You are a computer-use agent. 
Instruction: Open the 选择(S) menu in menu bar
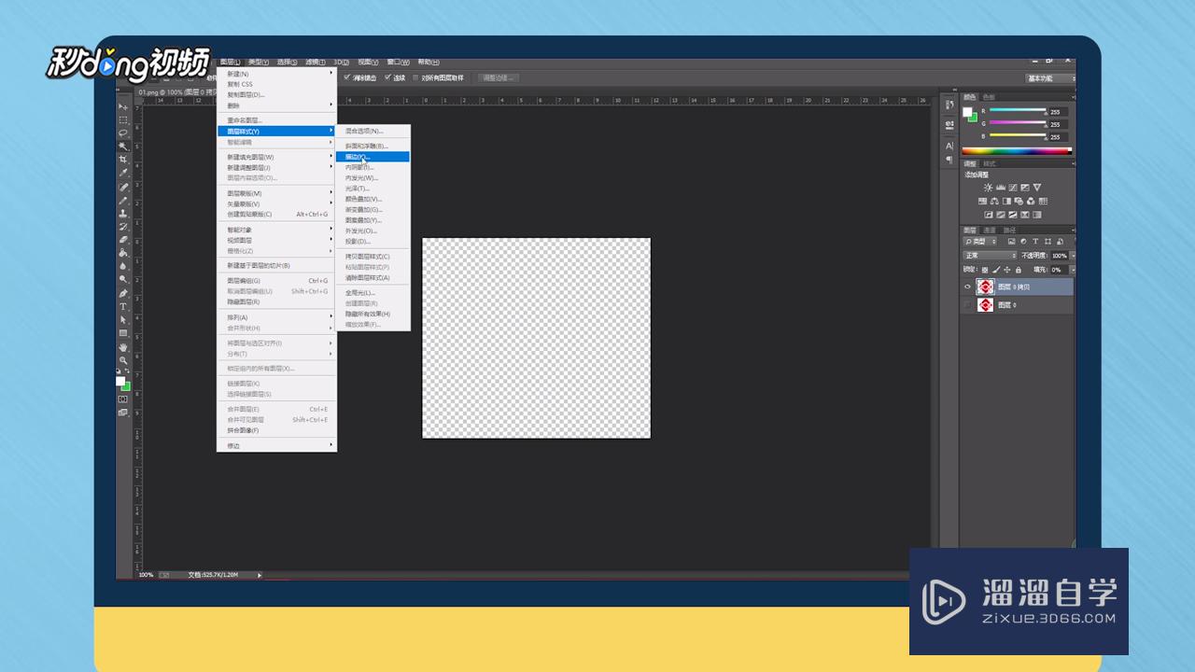point(287,62)
